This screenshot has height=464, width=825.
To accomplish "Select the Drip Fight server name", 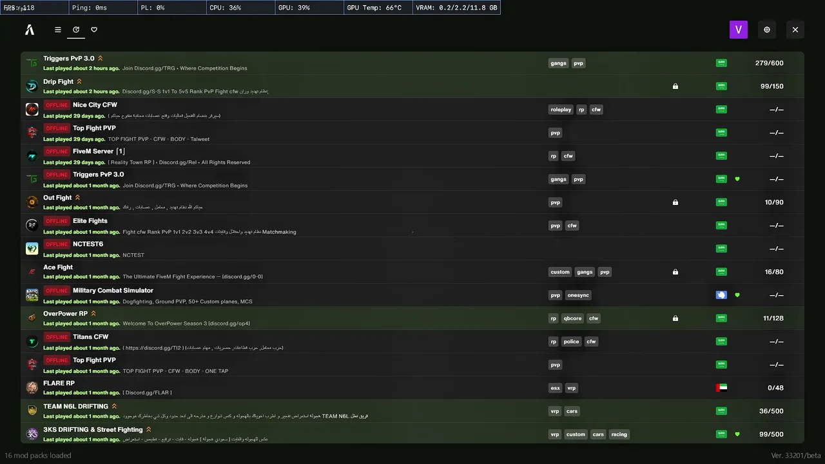I will 59,82.
